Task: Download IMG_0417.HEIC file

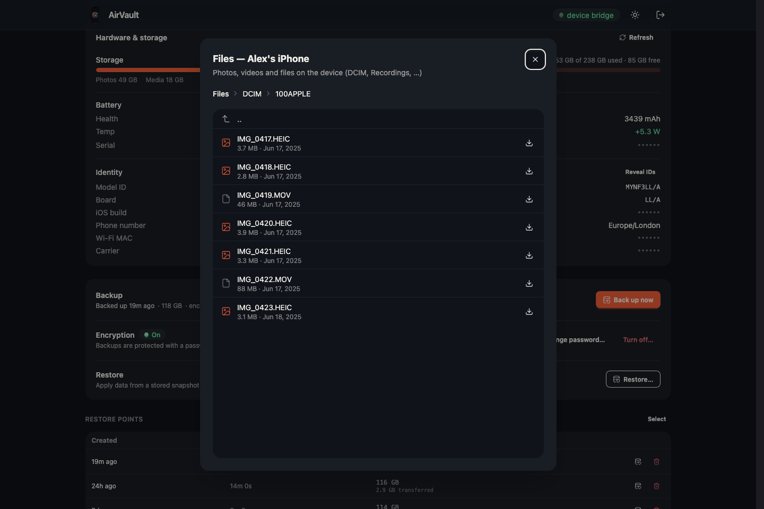Action: tap(529, 143)
